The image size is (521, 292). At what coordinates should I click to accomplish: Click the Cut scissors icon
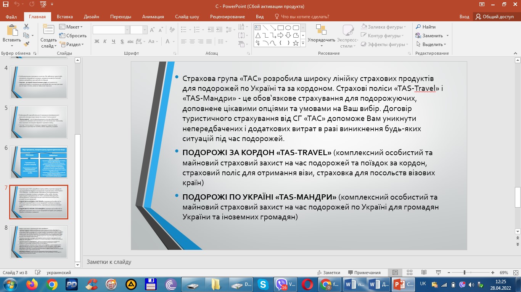[x=26, y=27]
